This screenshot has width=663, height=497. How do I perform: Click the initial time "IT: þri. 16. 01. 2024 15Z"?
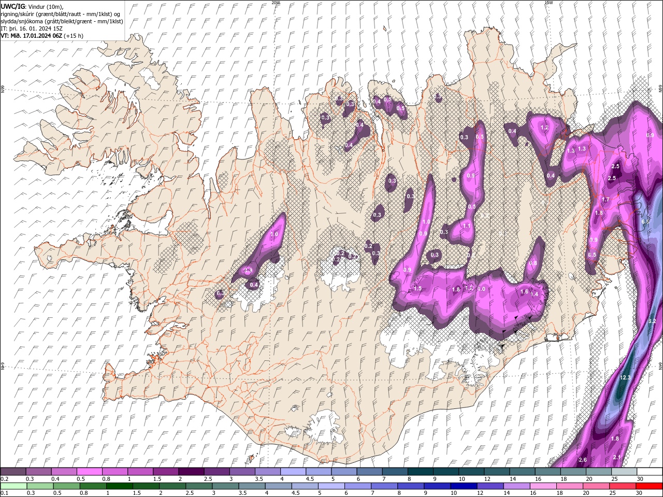31,28
